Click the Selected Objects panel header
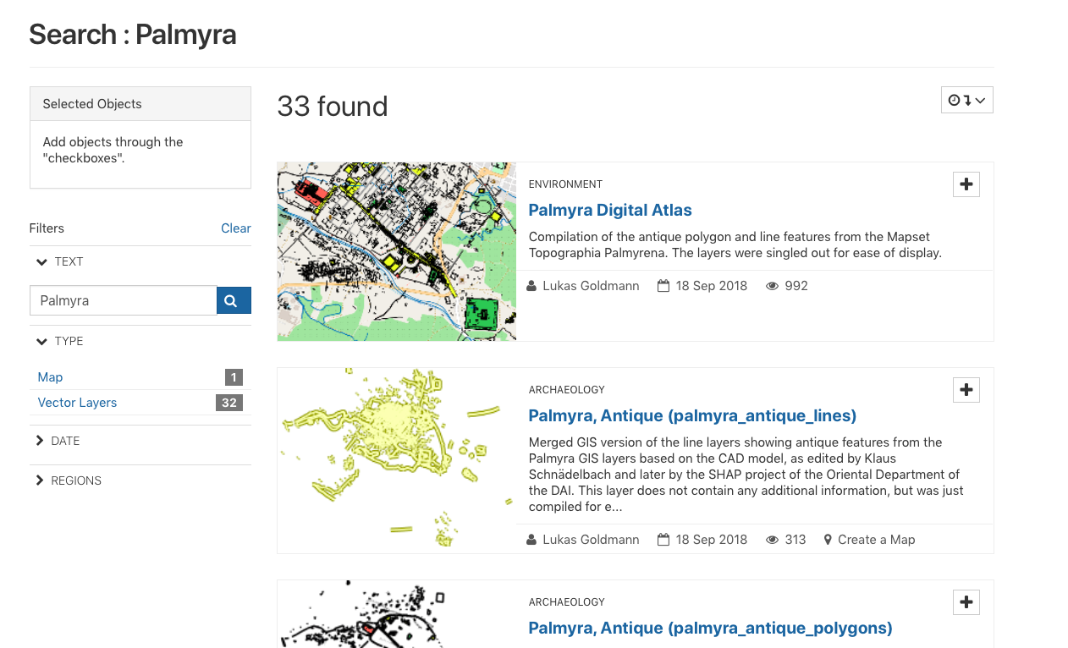 [140, 104]
